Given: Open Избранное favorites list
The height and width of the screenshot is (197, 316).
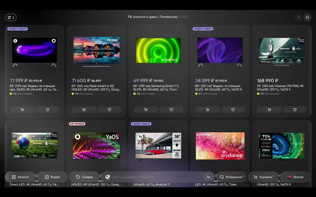Looking at the screenshot, I should pos(232,177).
